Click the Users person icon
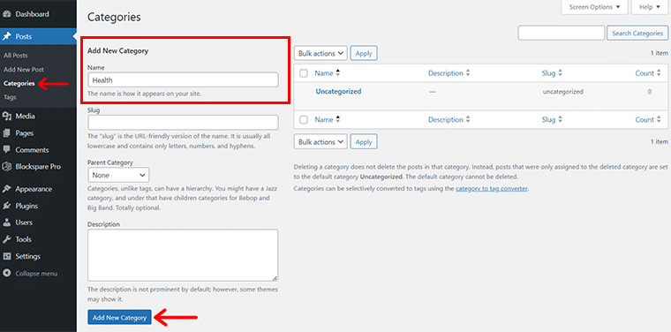This screenshot has width=671, height=332. pyautogui.click(x=6, y=223)
